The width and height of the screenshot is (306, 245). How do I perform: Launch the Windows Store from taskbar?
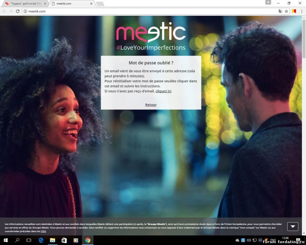pos(64,240)
